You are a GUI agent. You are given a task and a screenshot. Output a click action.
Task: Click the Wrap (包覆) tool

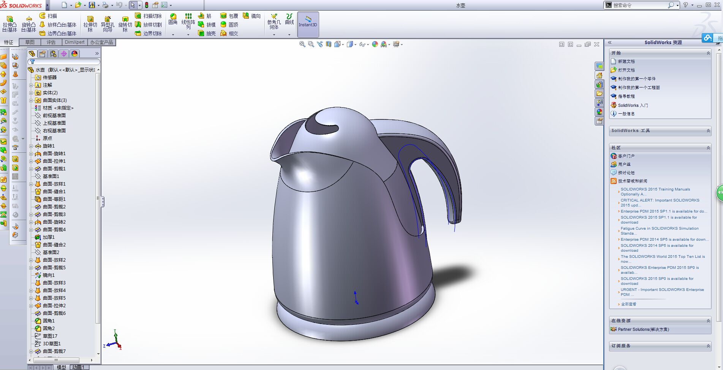[229, 16]
